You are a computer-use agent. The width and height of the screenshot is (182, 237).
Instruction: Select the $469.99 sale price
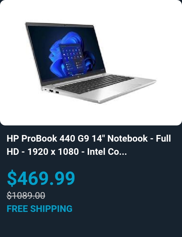[x=41, y=178]
